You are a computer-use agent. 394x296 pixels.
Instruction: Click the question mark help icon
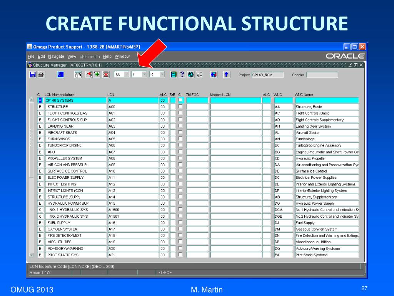[182, 74]
